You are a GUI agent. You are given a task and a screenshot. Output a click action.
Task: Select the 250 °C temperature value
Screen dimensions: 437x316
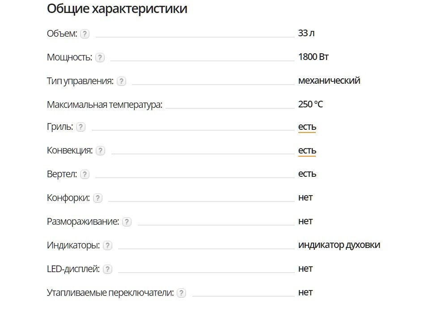(x=310, y=104)
